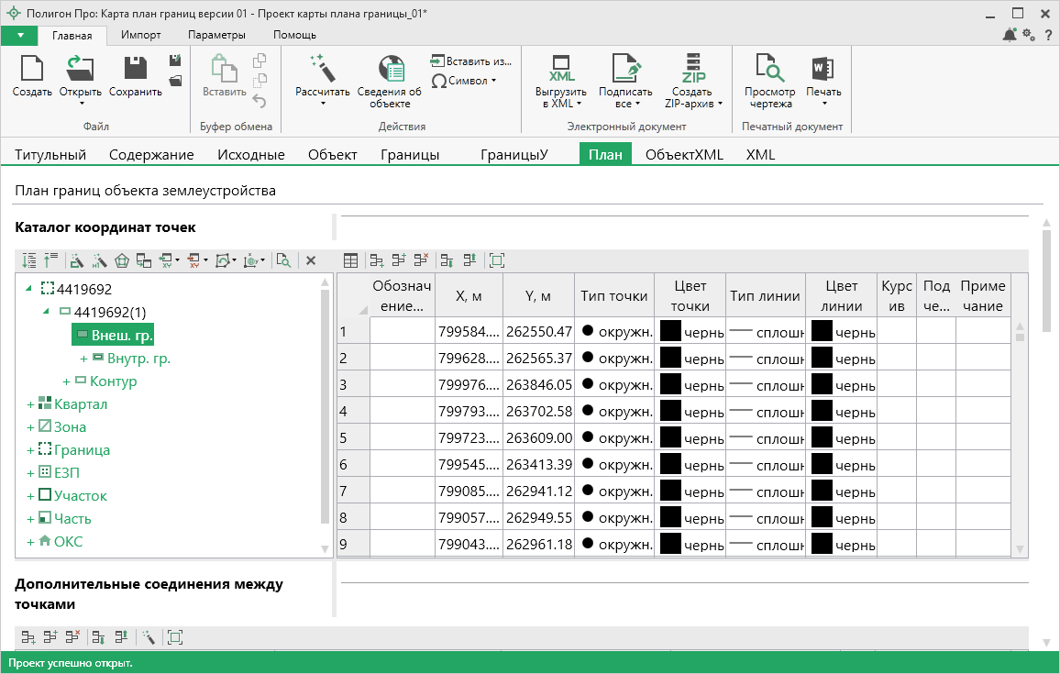Expand the ОКС tree node
Screen dimensions: 1060x674
(30, 542)
